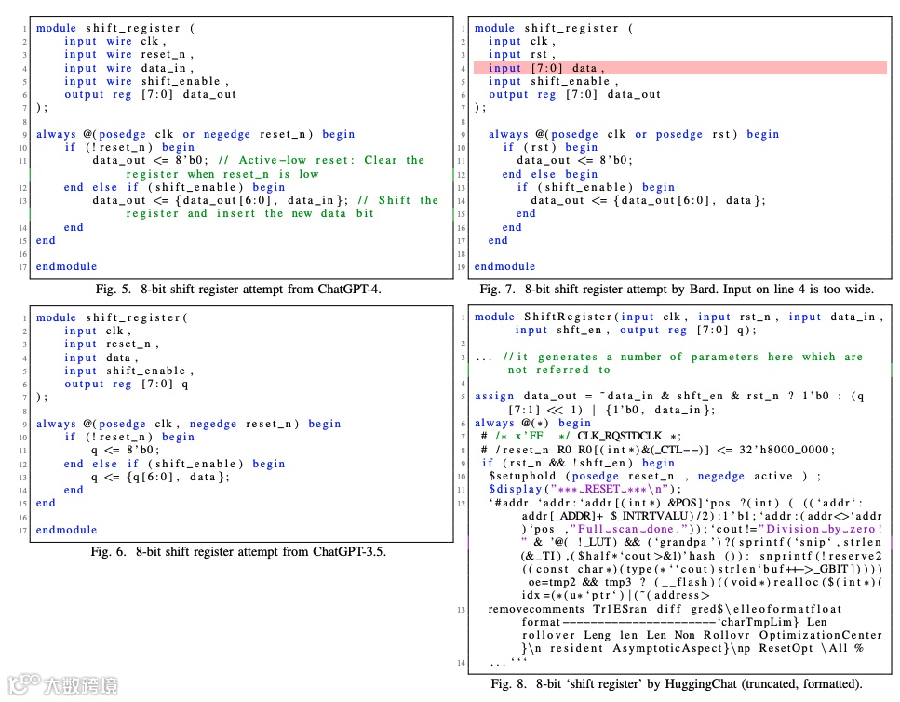Image resolution: width=900 pixels, height=702 pixels.
Task: Select "q <= {q[6:0], data};" in Fig. 6
Action: [x=161, y=477]
